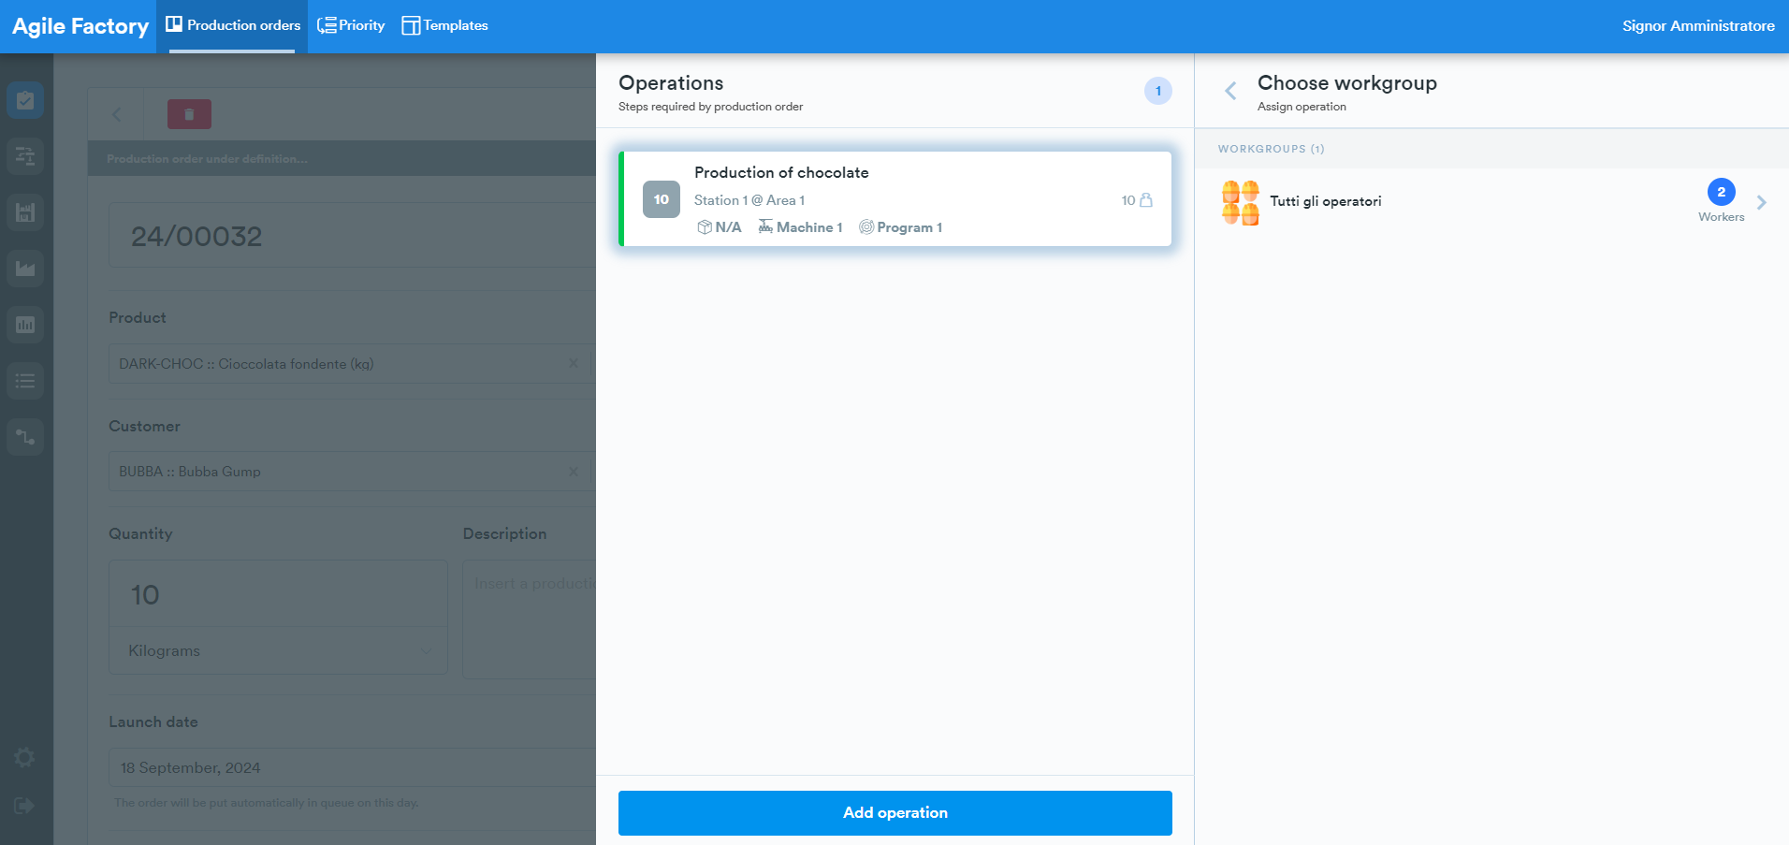Screen dimensions: 1789x845
Task: Click the Tutti gli operatori workers avatar
Action: (x=1241, y=203)
